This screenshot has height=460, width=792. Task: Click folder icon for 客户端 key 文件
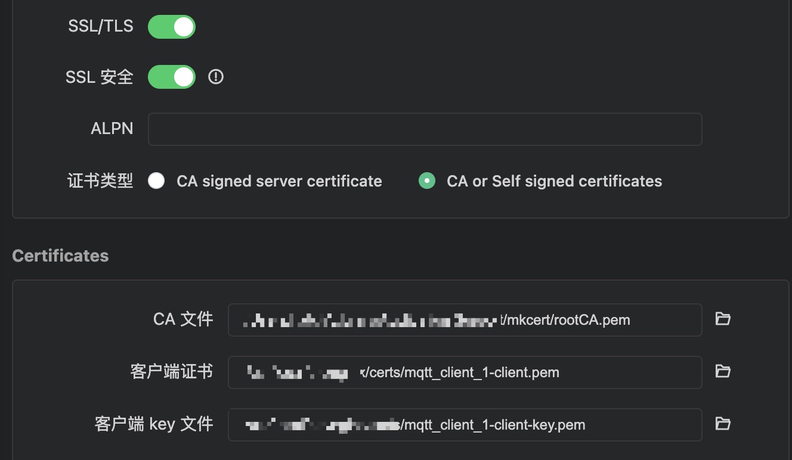[x=723, y=424]
